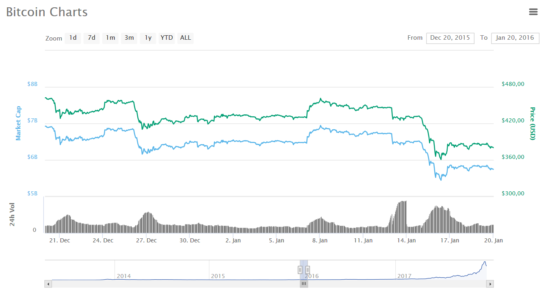This screenshot has width=548, height=289.
Task: Edit the From date field Dec 20, 2015
Action: point(450,38)
